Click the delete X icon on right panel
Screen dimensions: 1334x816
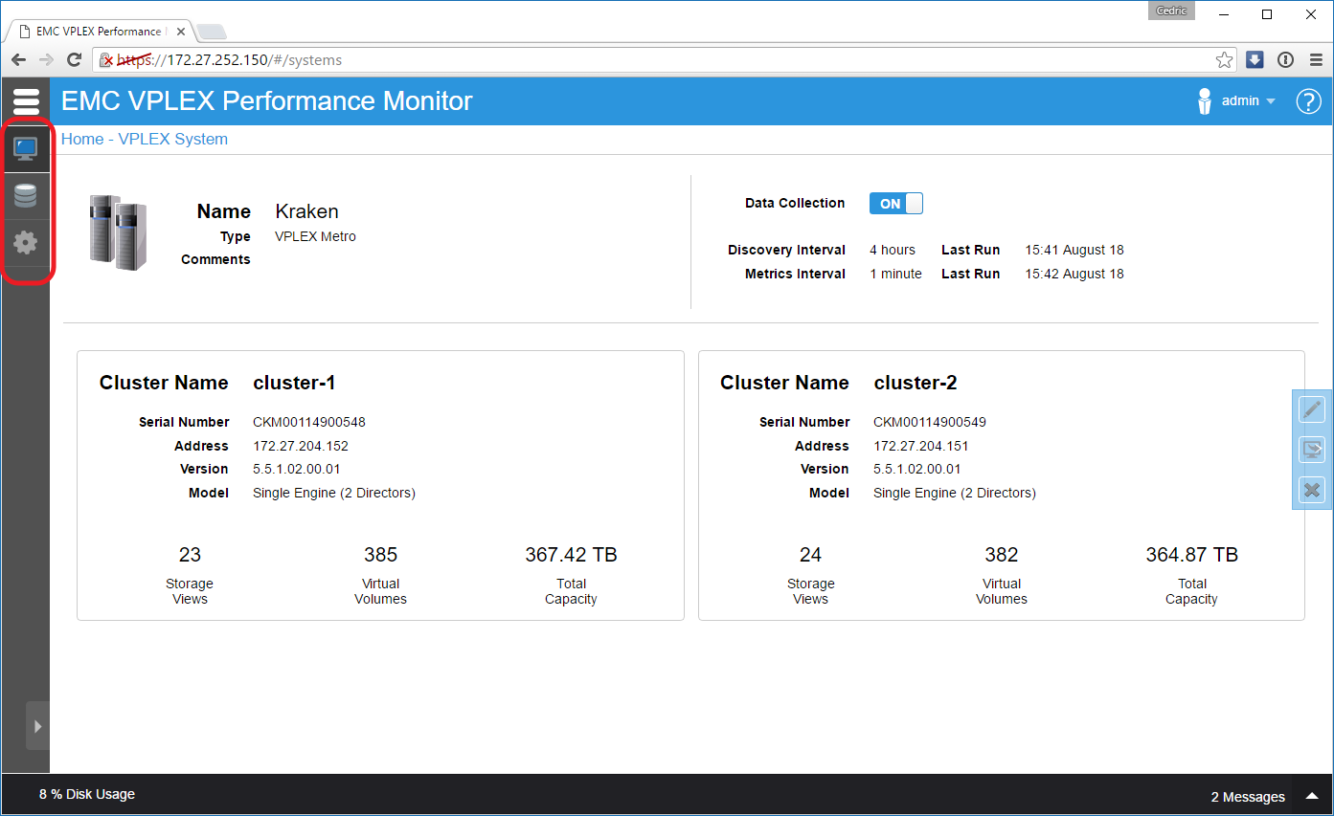coord(1311,491)
